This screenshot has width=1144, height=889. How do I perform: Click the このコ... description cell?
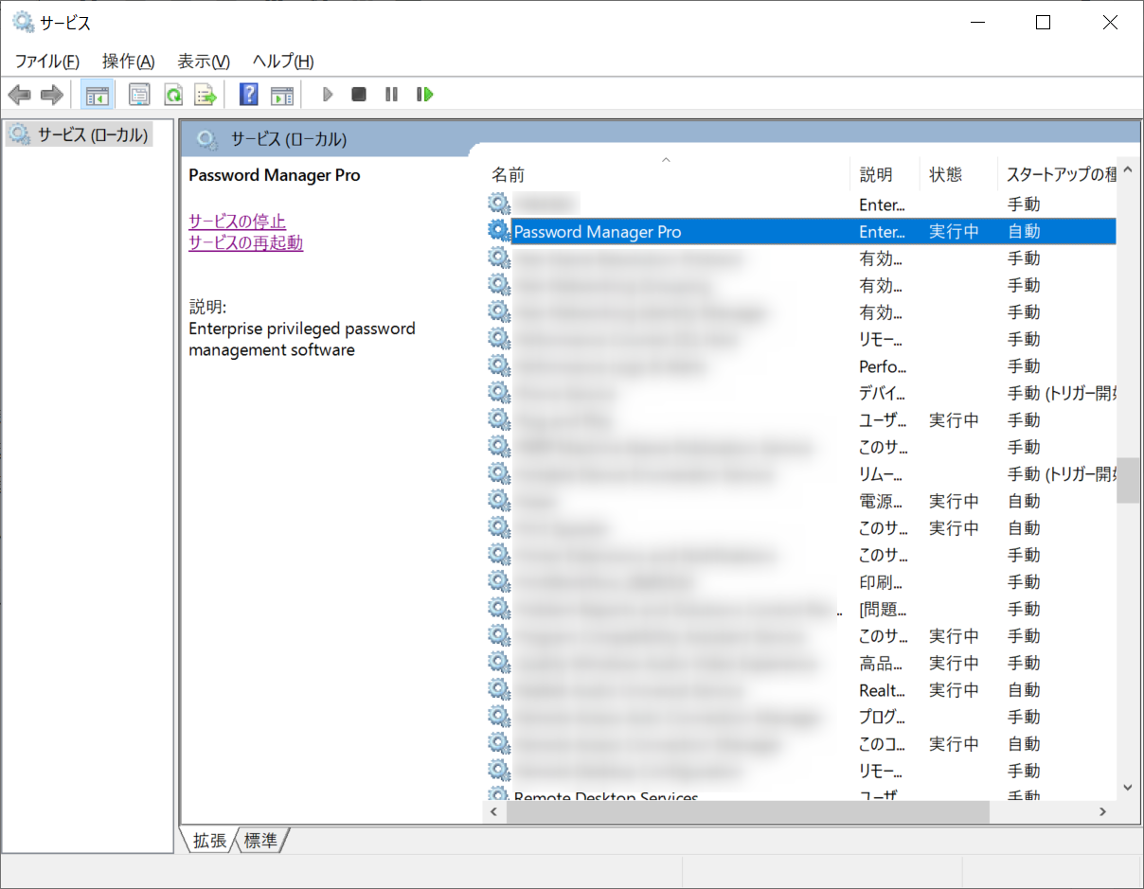[x=883, y=744]
